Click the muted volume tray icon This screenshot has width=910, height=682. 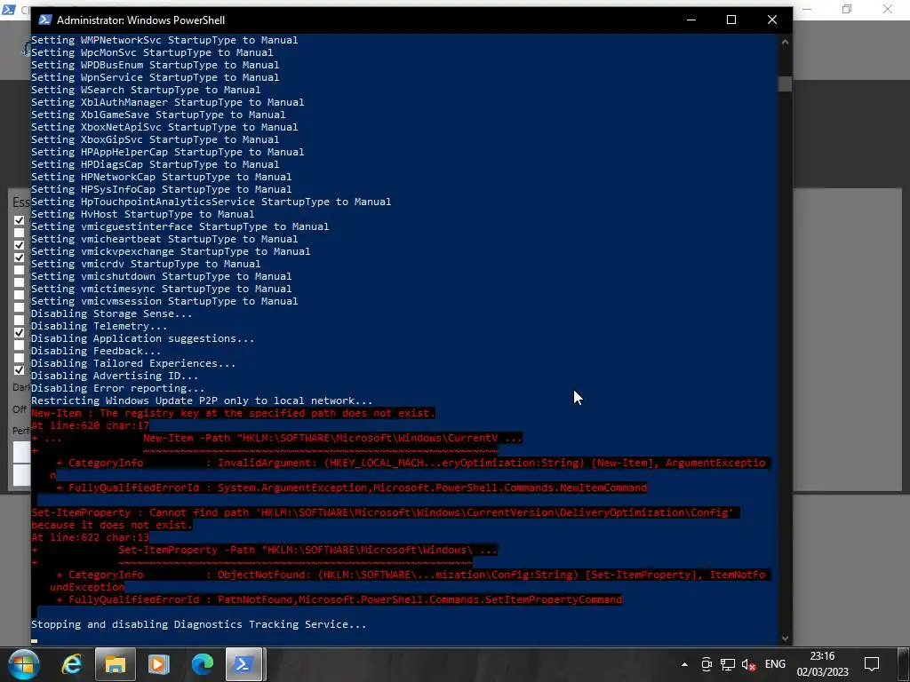[x=748, y=664]
